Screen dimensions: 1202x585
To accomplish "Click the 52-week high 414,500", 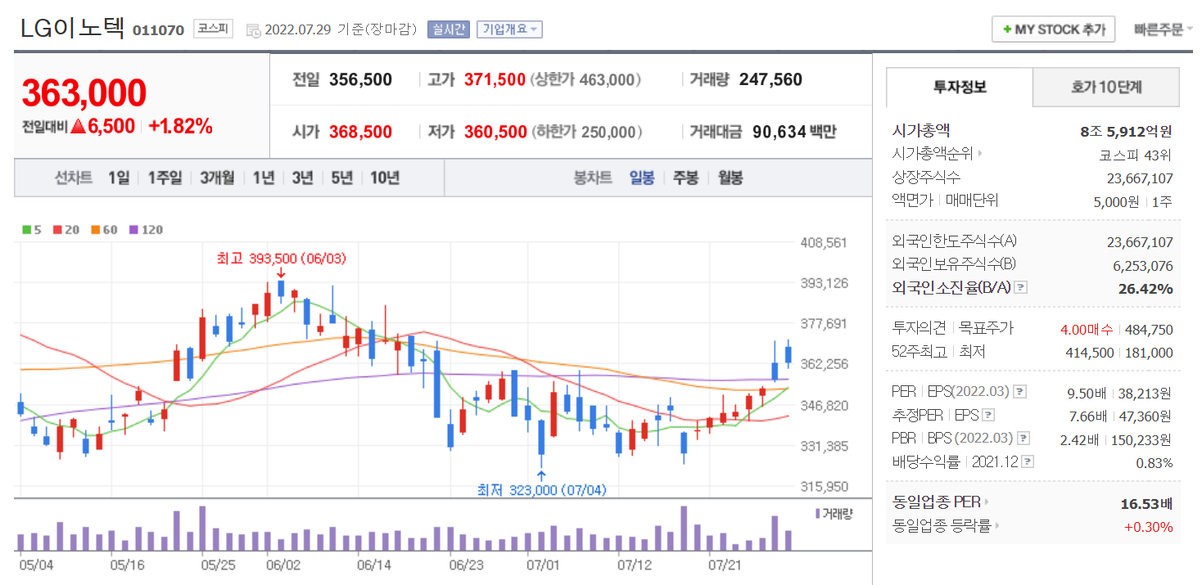I will point(1089,353).
